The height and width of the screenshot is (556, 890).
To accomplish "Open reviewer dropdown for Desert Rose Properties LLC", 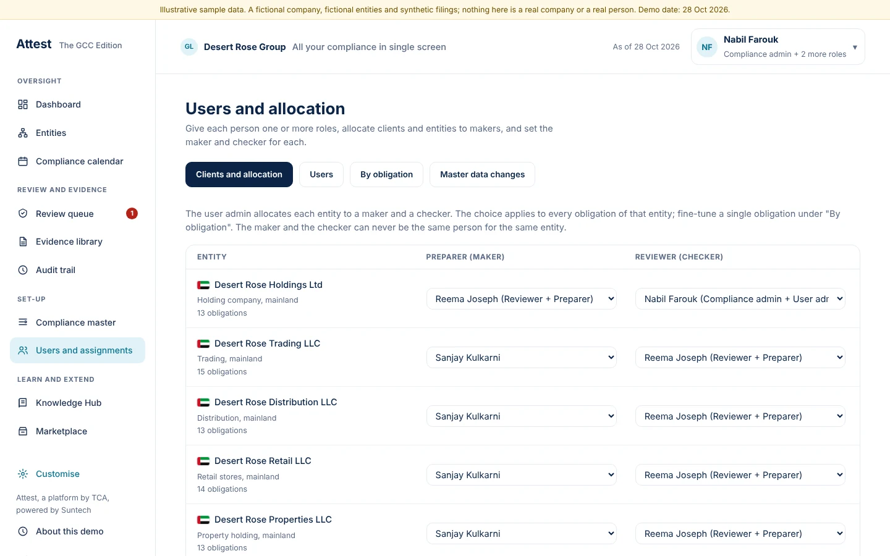I will click(x=740, y=534).
